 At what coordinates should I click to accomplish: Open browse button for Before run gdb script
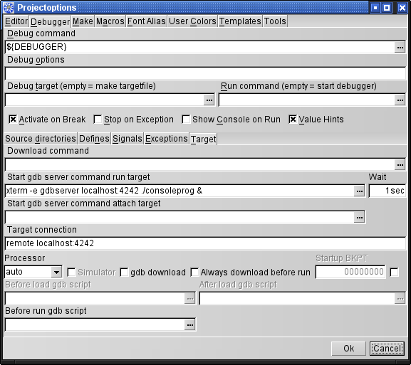tap(189, 325)
